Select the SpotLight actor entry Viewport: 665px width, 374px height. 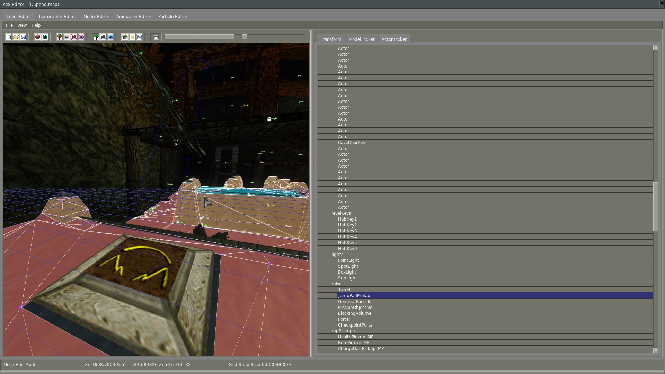(348, 266)
